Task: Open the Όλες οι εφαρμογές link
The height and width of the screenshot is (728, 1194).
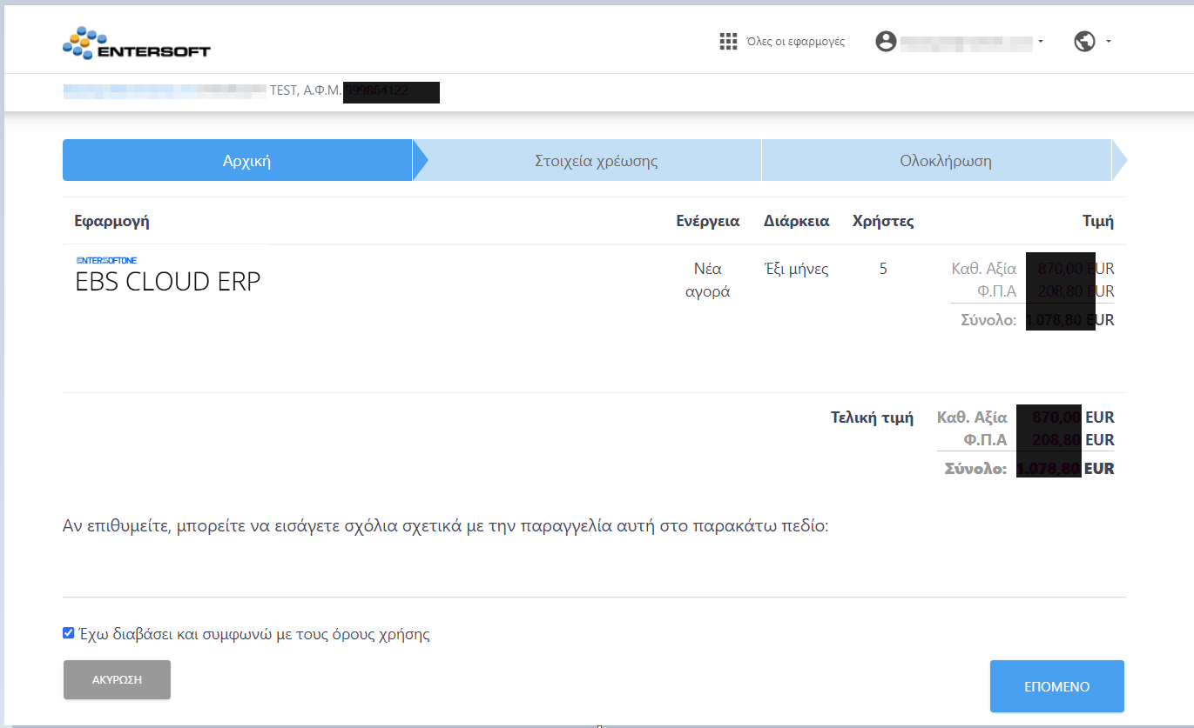Action: point(796,42)
